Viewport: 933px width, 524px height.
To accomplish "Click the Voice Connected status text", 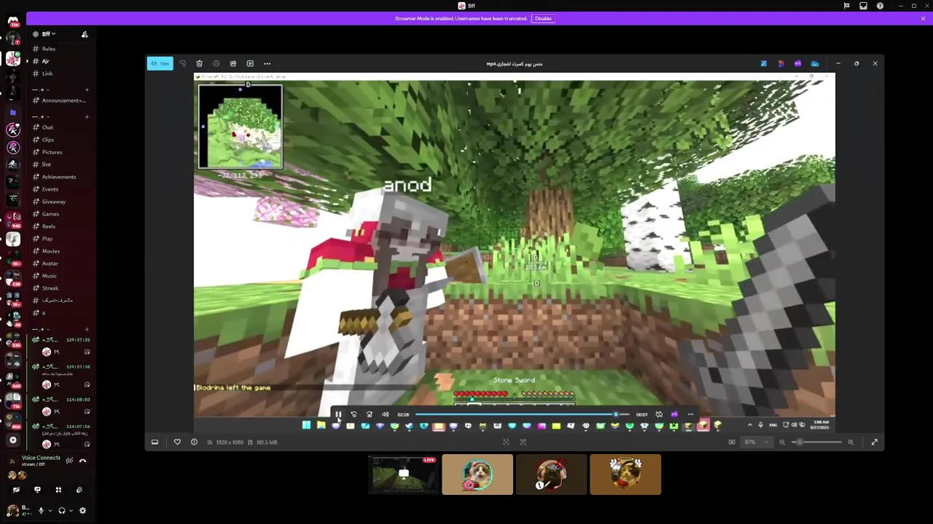I will click(41, 458).
